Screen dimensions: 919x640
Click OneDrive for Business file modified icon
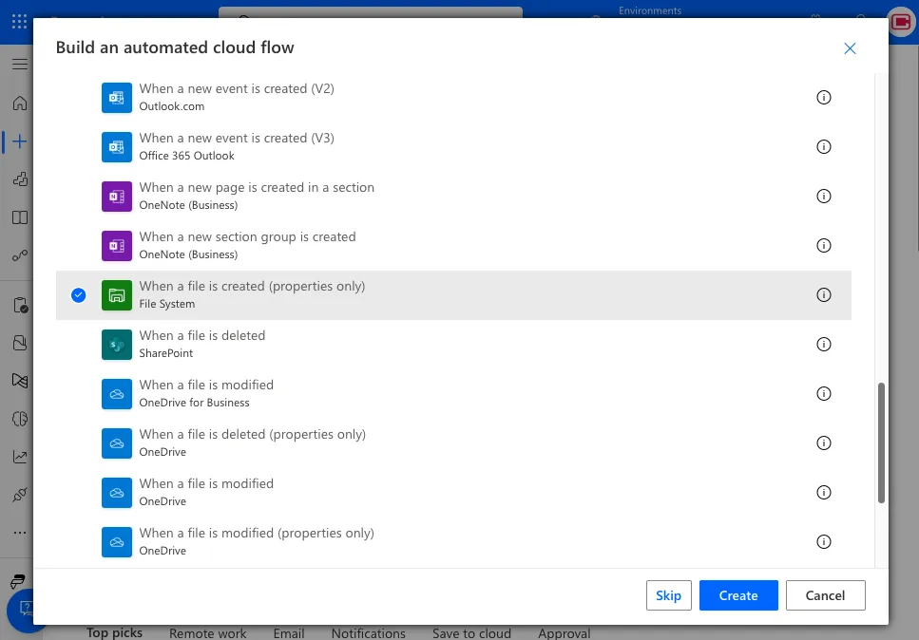(x=116, y=394)
